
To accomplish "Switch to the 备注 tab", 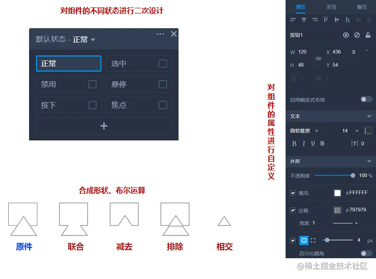I will [362, 7].
